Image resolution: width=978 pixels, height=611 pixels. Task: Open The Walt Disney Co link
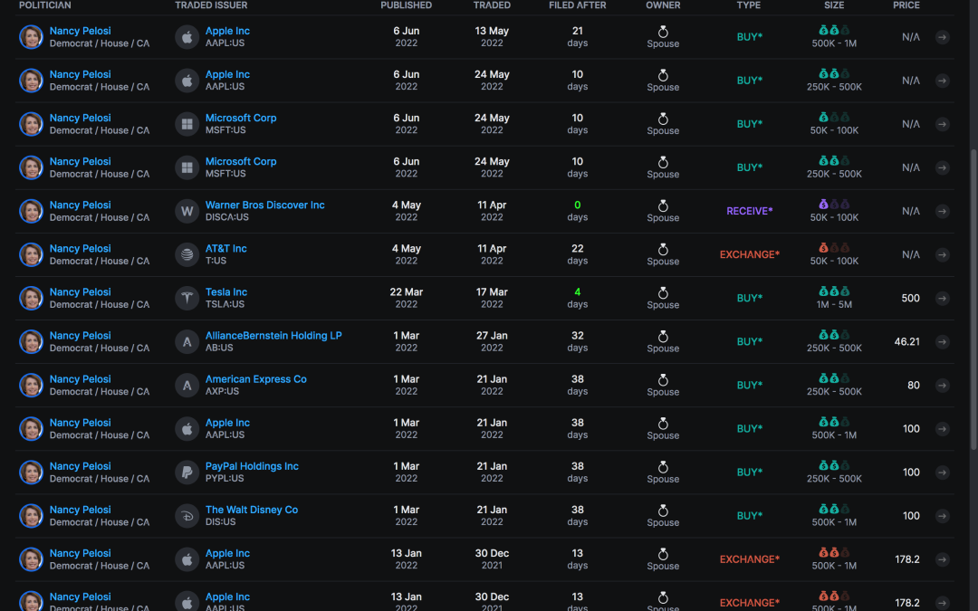(252, 510)
